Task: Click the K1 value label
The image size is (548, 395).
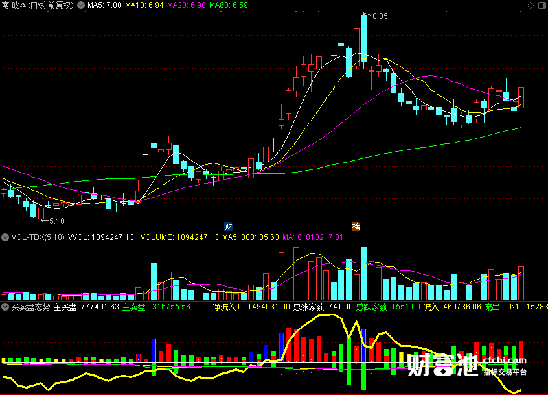Action: click(529, 307)
